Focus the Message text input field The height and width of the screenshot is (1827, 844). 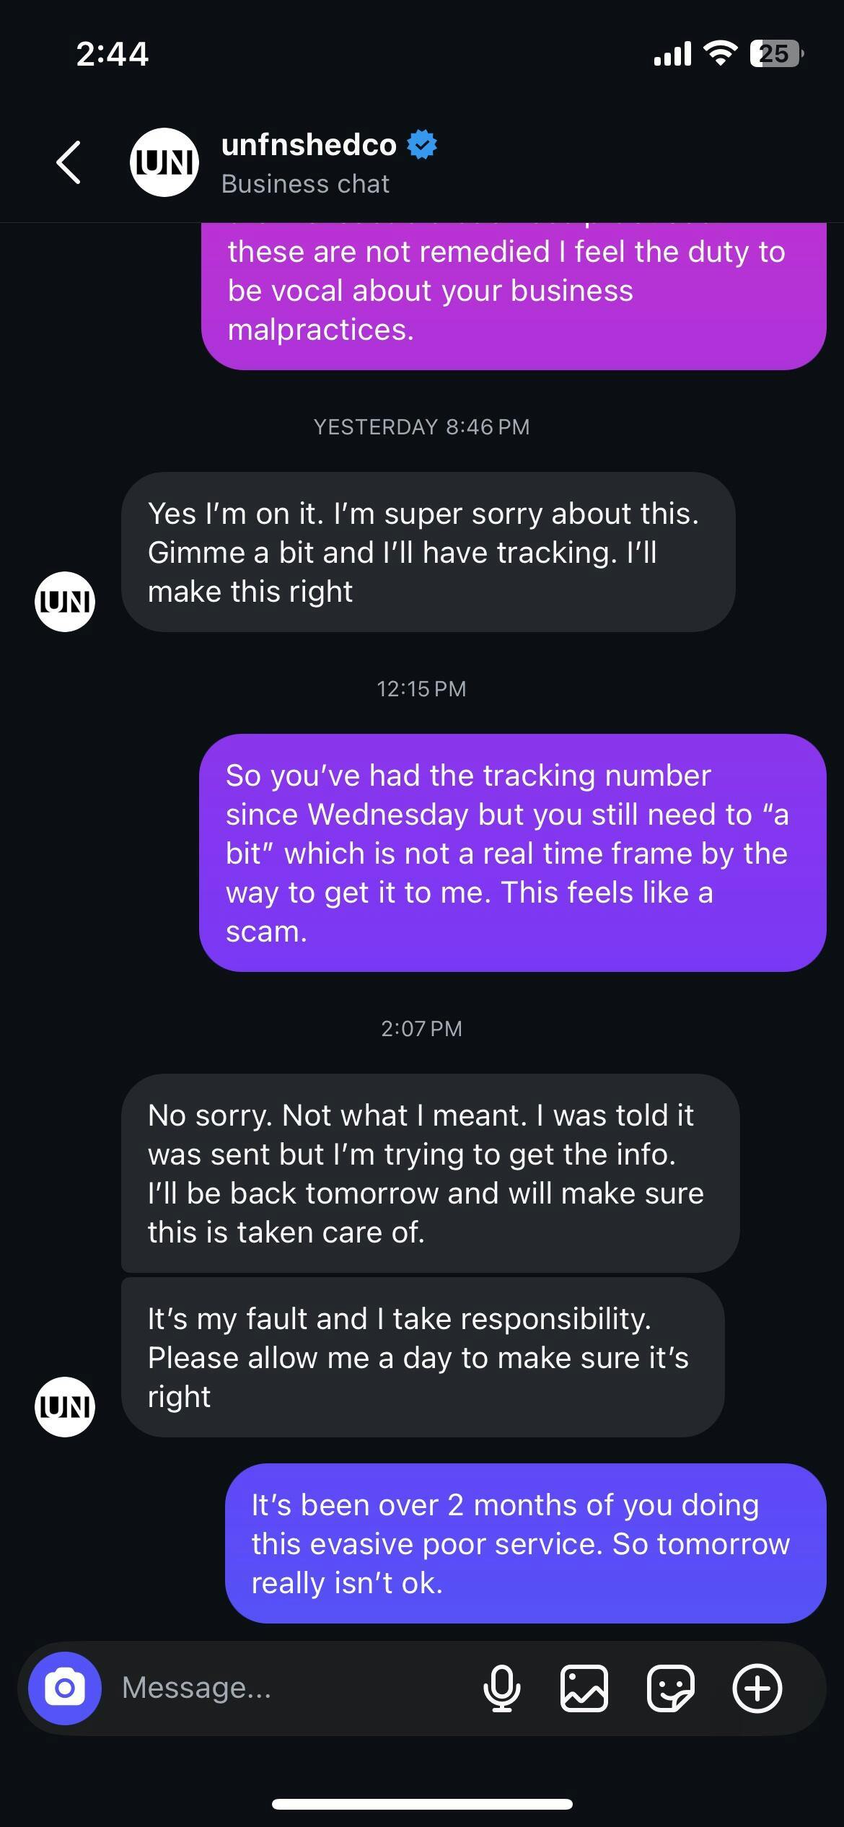289,1688
